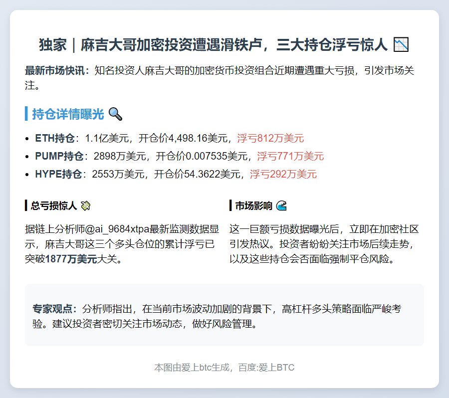Click the red 浮亏812万美元 text
Screen dimensions: 449x398
click(x=270, y=138)
